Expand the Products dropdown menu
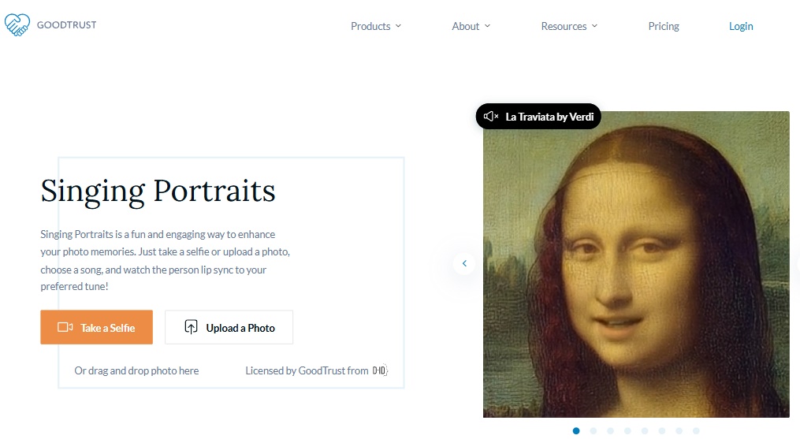Viewport: 800px width, 439px height. [376, 26]
